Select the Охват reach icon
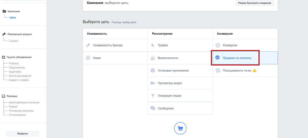Screen dimensions: 308x138 (88, 58)
